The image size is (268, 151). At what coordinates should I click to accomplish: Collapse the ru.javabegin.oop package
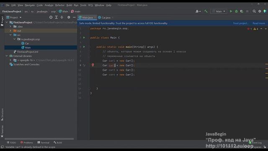(x=15, y=39)
